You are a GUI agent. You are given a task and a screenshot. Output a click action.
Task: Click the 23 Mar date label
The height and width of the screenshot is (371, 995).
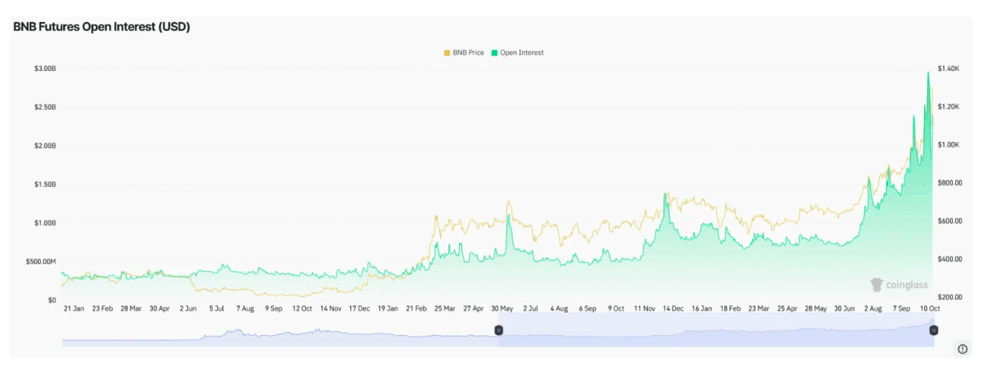(758, 309)
